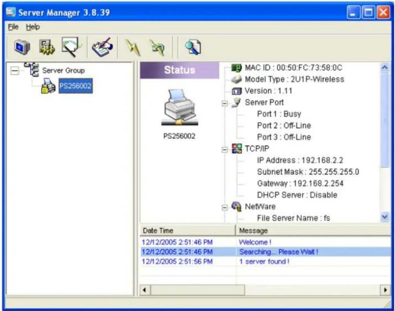Collapse the NetWare section

click(x=225, y=208)
